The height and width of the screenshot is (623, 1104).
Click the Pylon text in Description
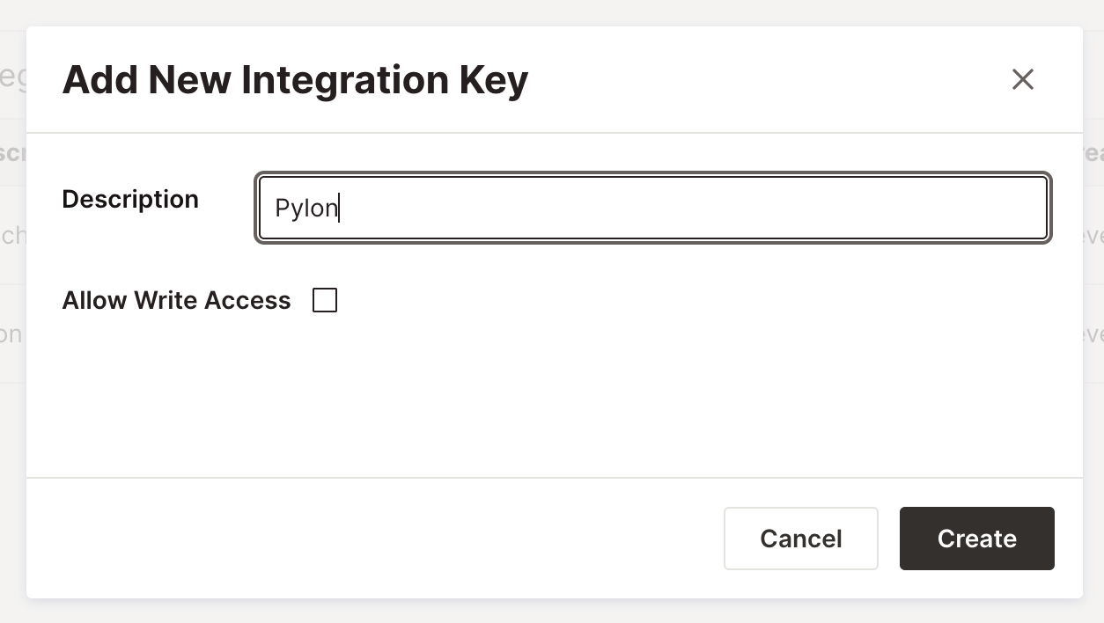pos(306,209)
